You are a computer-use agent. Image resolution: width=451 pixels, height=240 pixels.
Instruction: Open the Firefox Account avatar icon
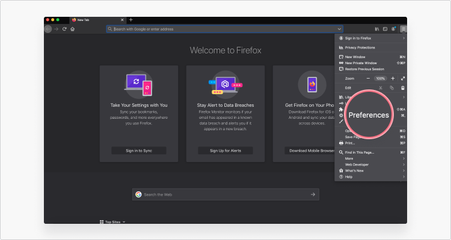[x=393, y=29]
